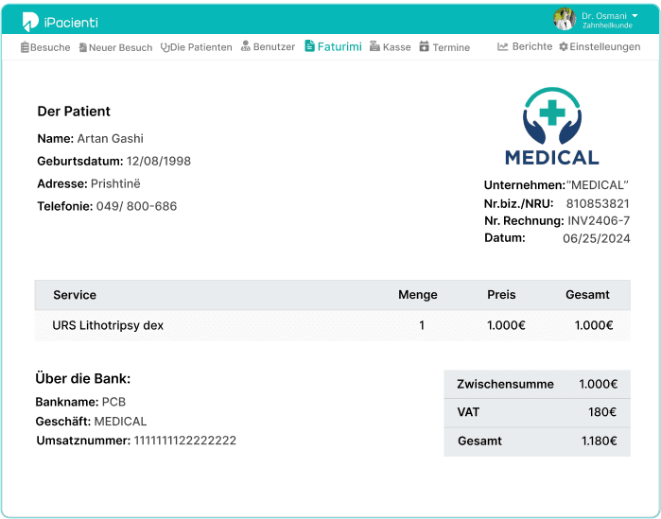Image resolution: width=661 pixels, height=519 pixels.
Task: Click the iPacienti logo icon
Action: pyautogui.click(x=30, y=21)
